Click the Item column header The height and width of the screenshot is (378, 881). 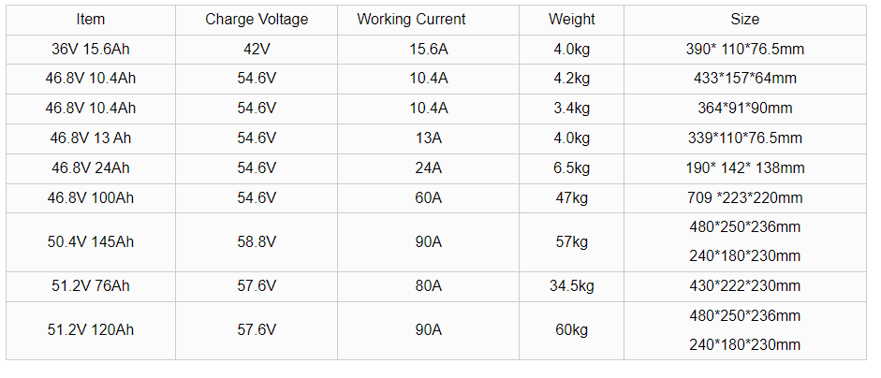(91, 20)
